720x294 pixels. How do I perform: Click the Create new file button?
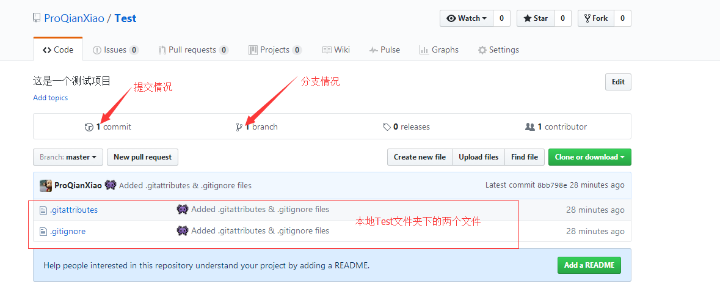(x=420, y=157)
